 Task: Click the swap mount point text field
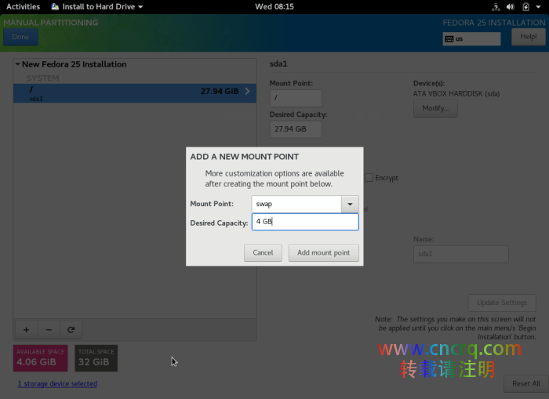point(296,204)
